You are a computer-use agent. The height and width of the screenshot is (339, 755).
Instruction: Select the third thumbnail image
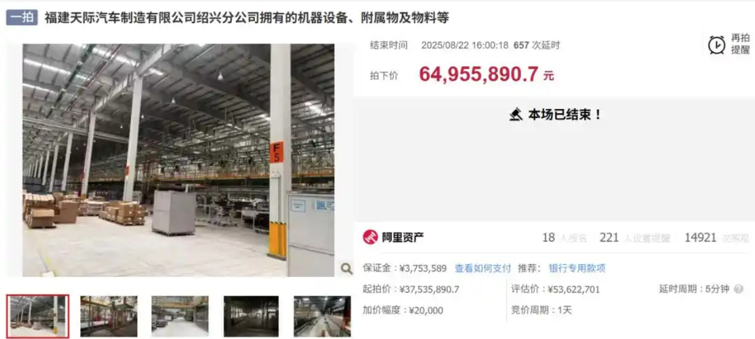180,316
